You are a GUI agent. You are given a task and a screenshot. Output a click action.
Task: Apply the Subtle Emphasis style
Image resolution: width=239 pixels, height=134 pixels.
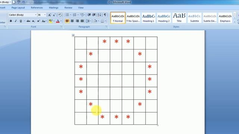coord(210,18)
